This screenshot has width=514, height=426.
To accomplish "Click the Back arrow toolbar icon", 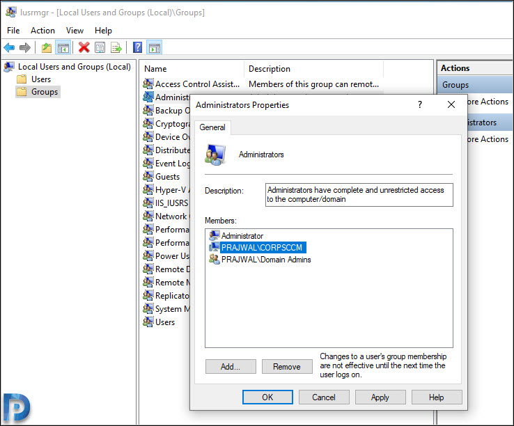I will [9, 48].
